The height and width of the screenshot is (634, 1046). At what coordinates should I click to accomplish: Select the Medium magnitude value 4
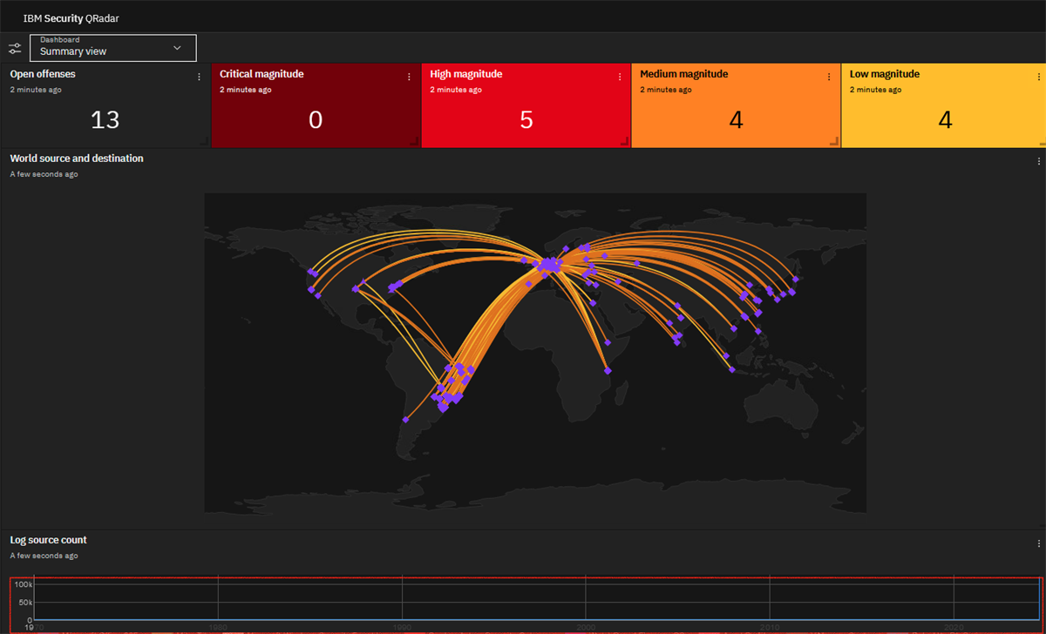point(736,119)
